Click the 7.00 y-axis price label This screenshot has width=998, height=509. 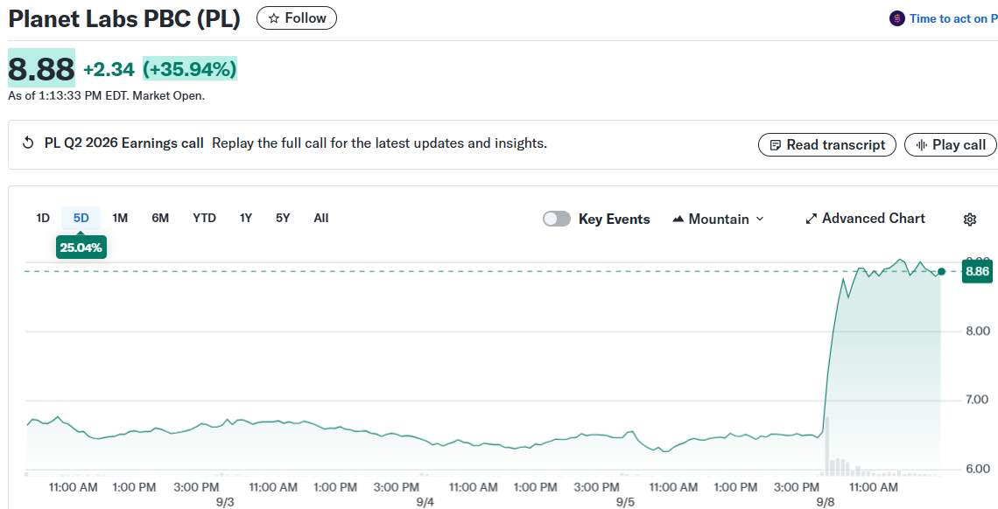(978, 400)
